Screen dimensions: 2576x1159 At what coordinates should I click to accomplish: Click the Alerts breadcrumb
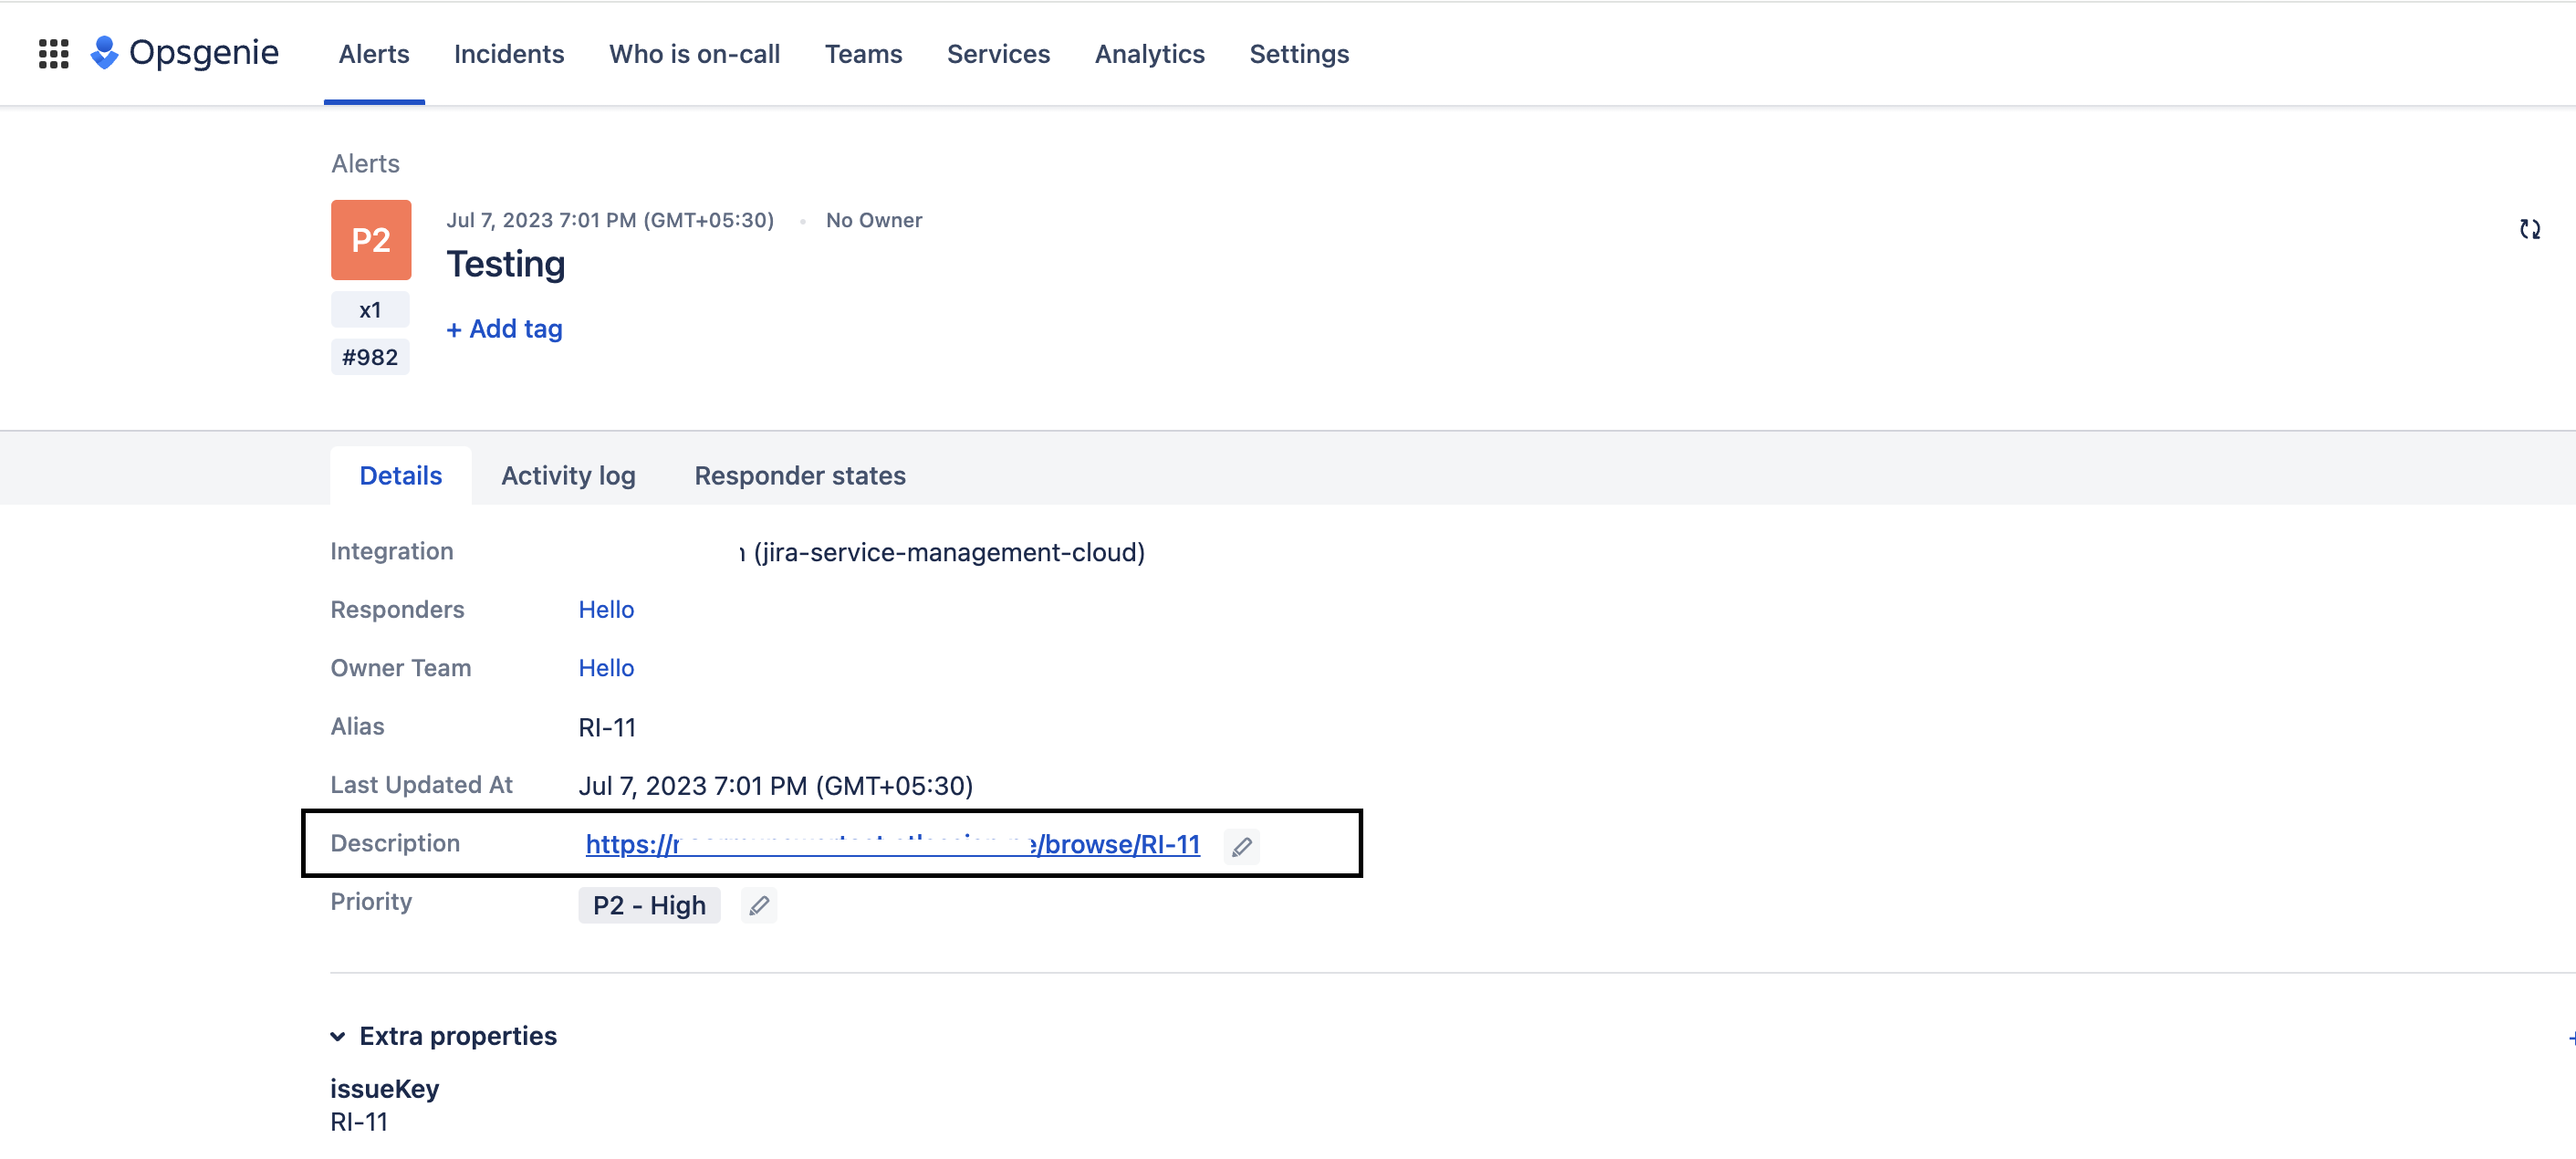point(365,164)
